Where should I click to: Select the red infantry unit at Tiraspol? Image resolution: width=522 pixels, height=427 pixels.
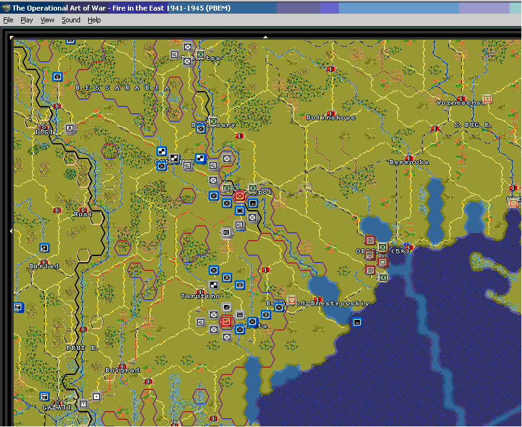[240, 196]
